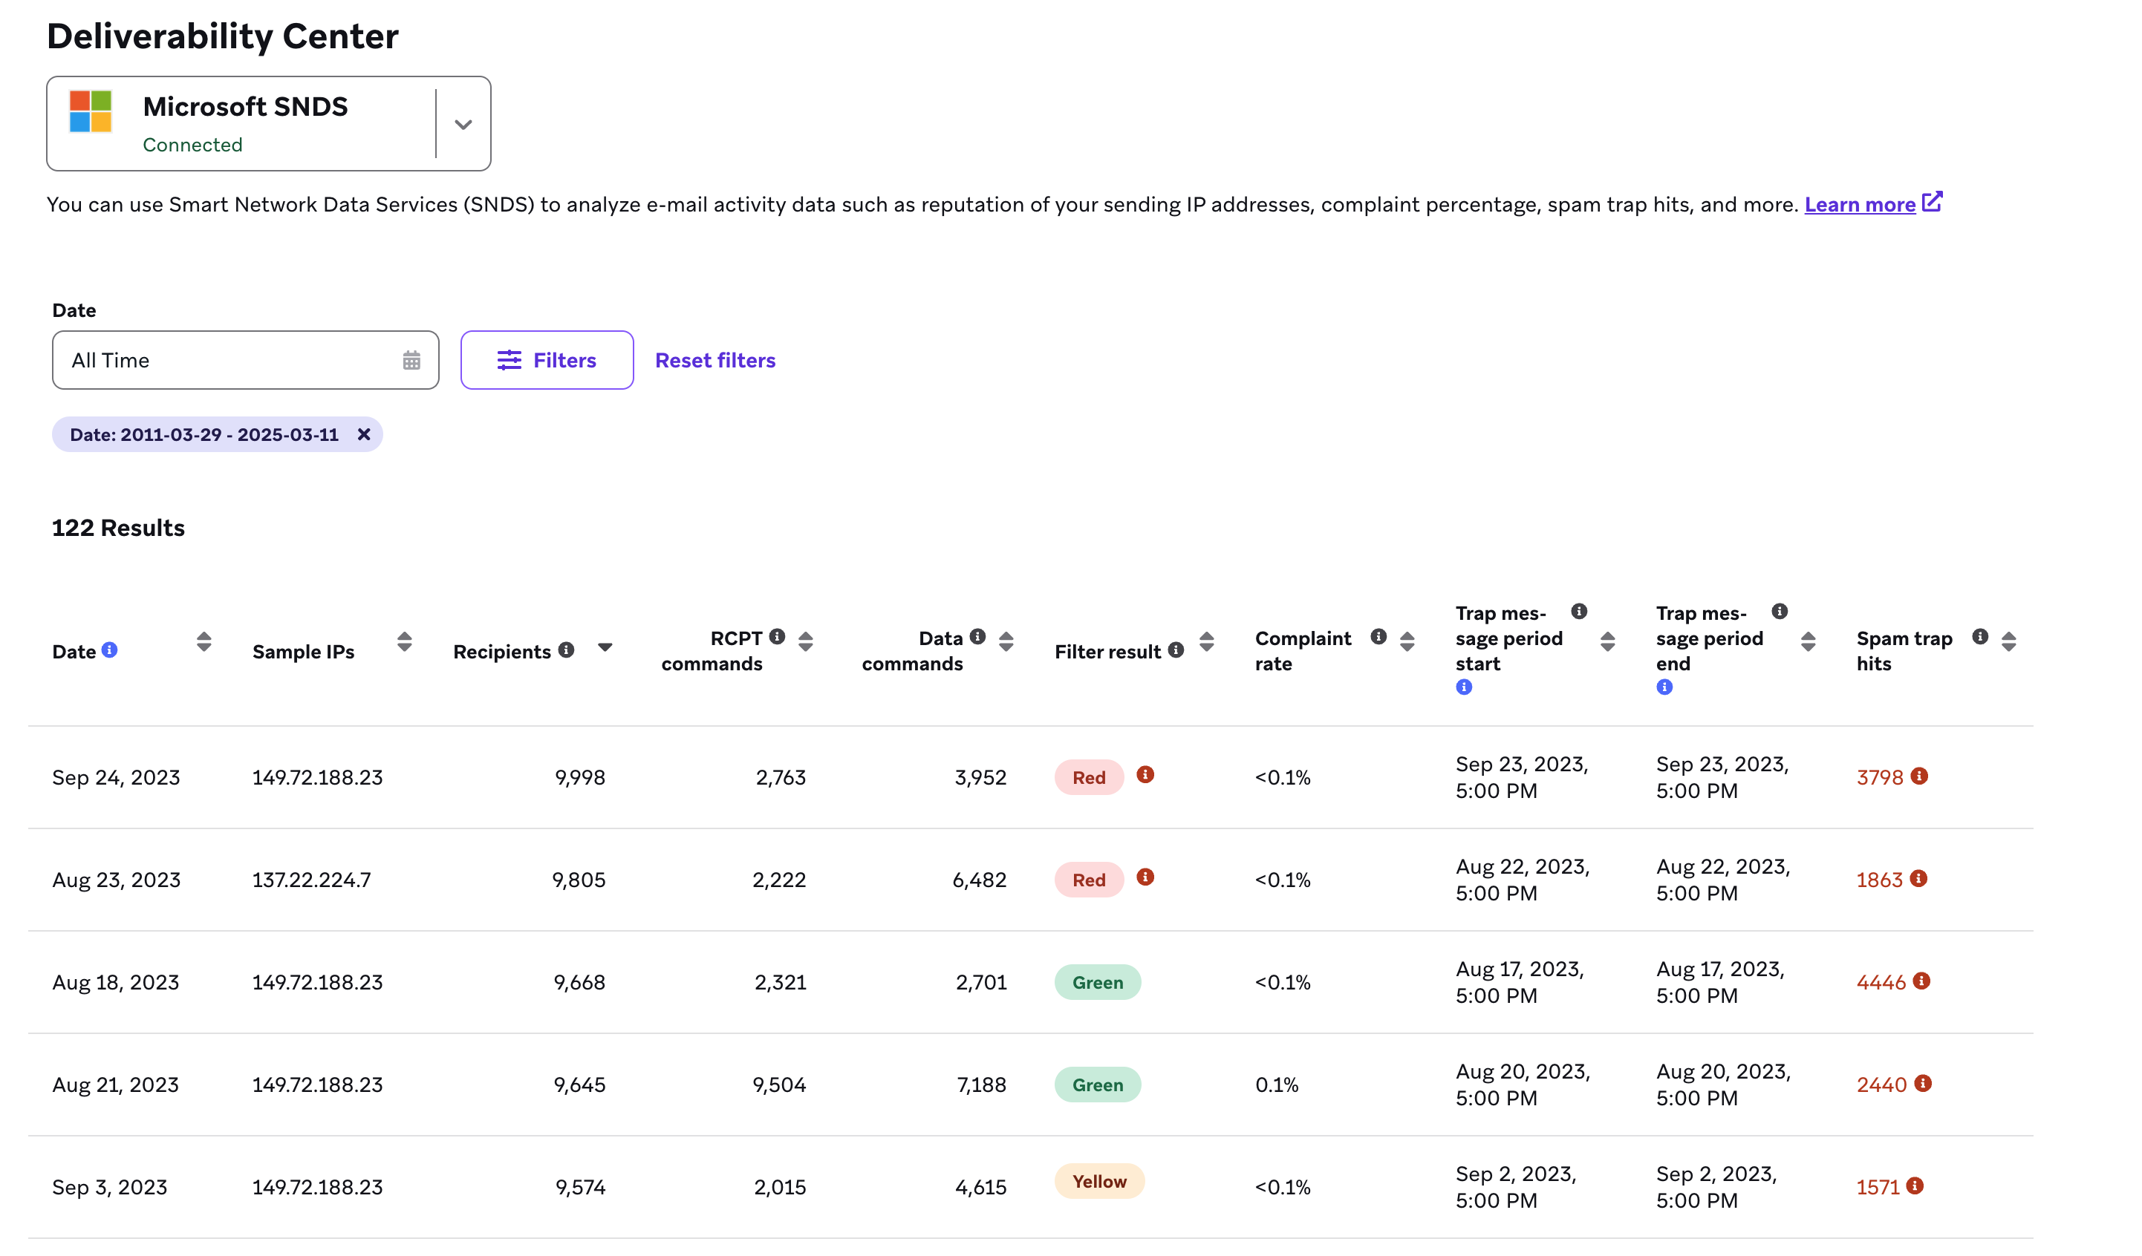Image resolution: width=2142 pixels, height=1256 pixels.
Task: Remove the date range filter chip
Action: (364, 434)
